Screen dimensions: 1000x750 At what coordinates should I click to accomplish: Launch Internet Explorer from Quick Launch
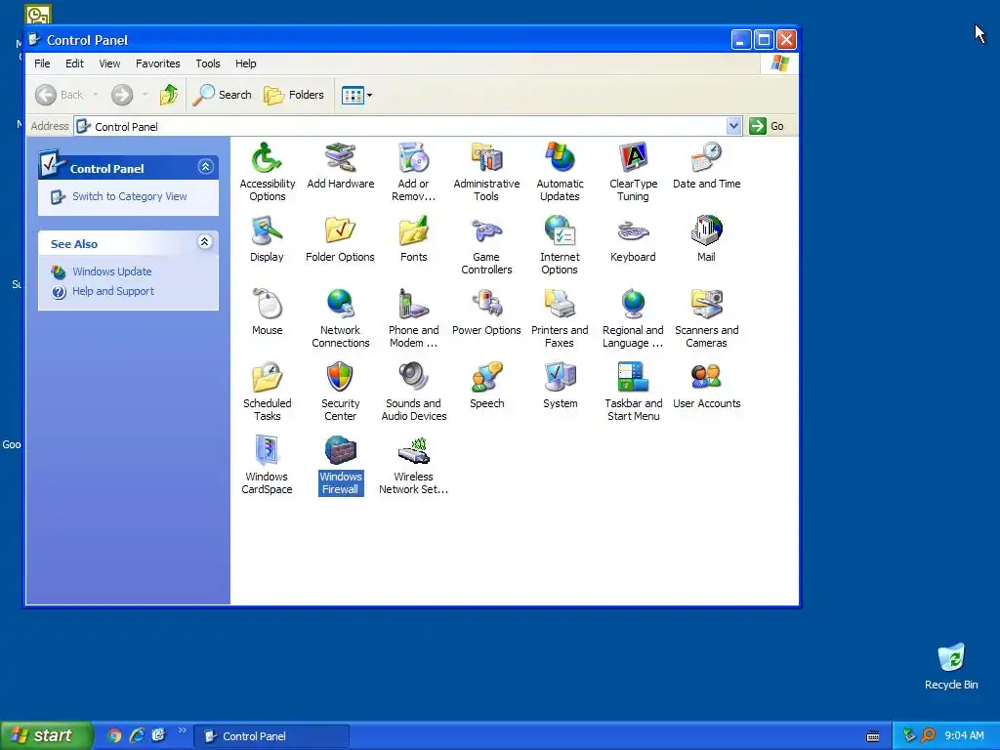[137, 735]
